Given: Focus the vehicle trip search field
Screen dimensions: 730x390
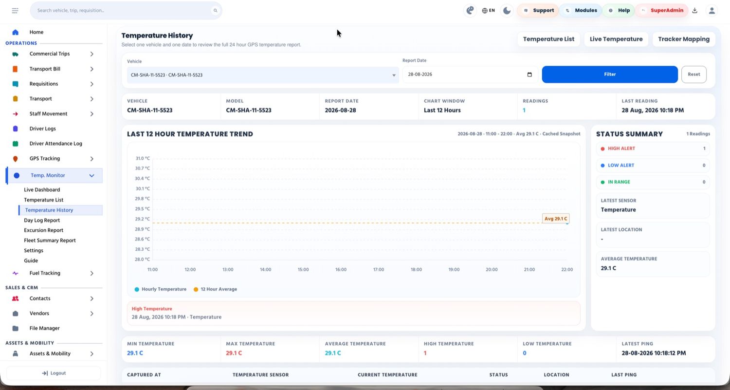Looking at the screenshot, I should (126, 10).
